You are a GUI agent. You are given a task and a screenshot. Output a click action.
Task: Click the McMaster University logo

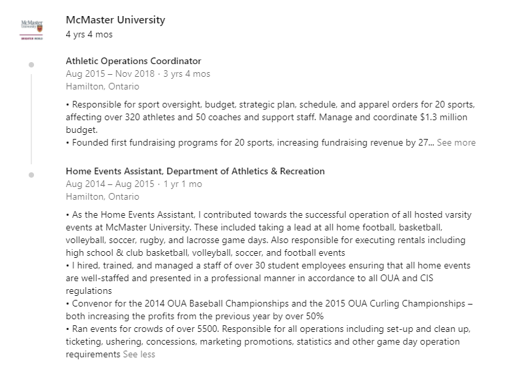[31, 30]
